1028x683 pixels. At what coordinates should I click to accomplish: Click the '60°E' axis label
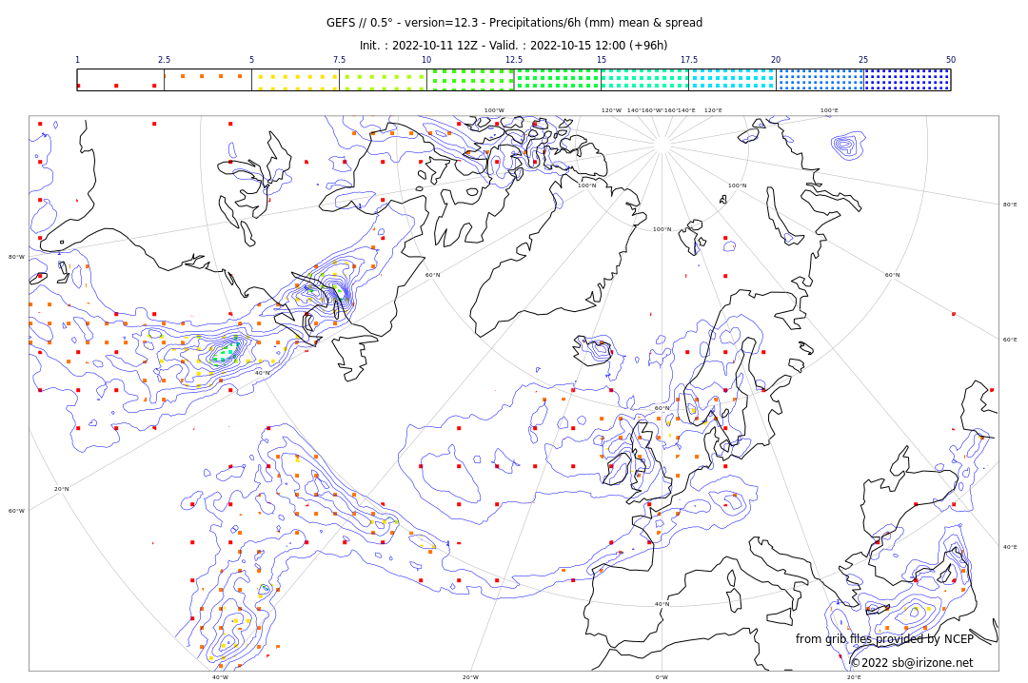(1010, 340)
